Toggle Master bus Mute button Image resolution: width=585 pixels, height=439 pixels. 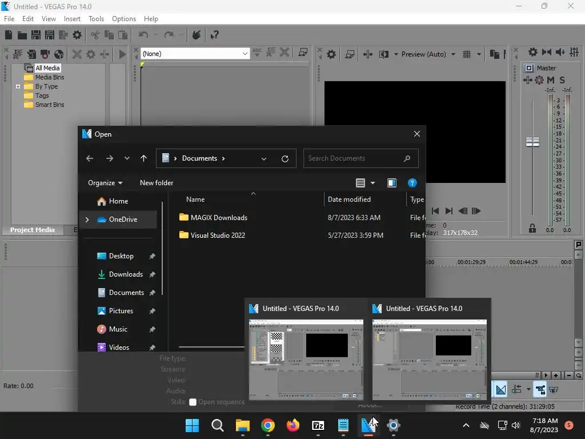[551, 80]
